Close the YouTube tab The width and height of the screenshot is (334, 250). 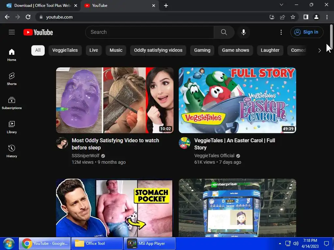154,6
